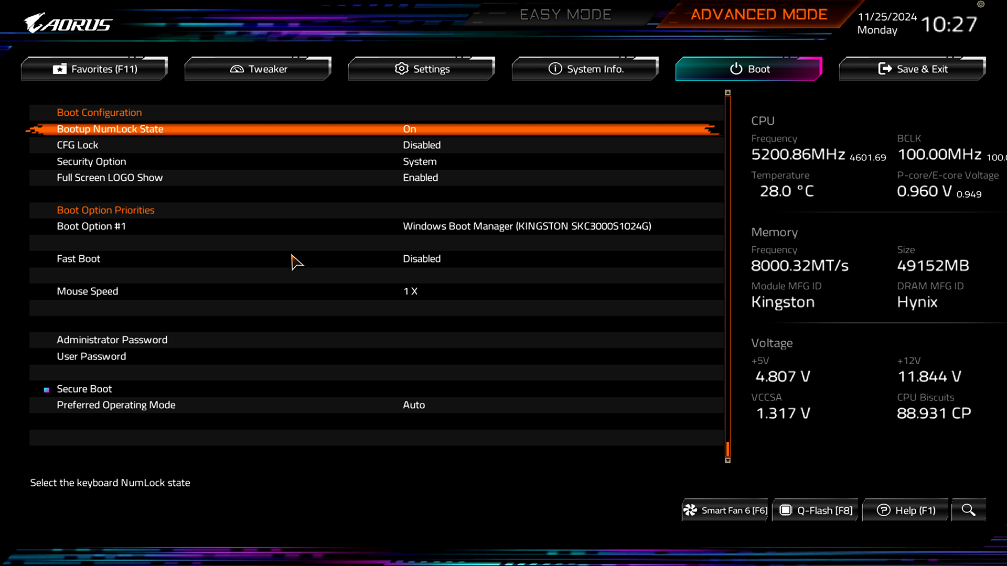Click the search magnifier icon

968,510
